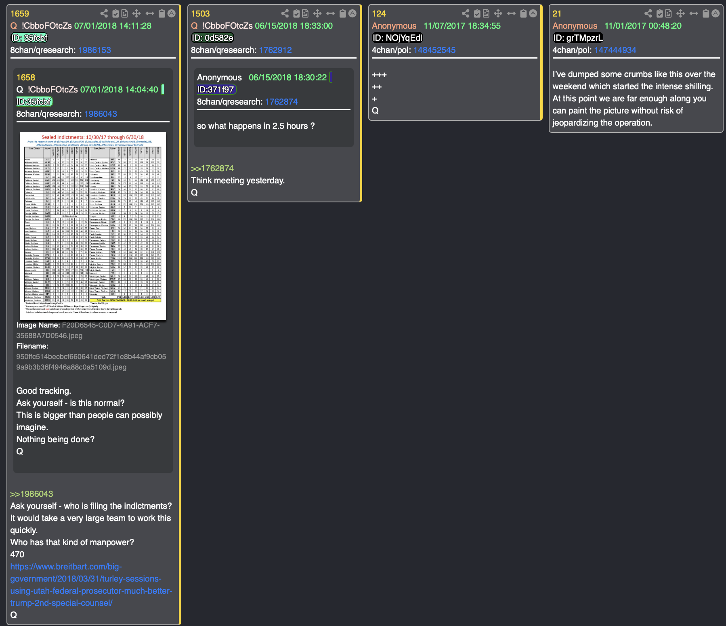Viewport: 726px width, 626px height.
Task: Click the ID: 0d582e badge
Action: (x=212, y=38)
